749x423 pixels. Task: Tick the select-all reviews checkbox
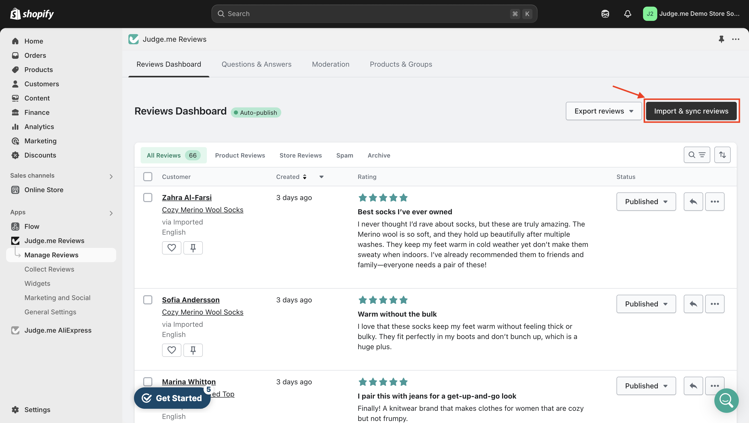(148, 177)
